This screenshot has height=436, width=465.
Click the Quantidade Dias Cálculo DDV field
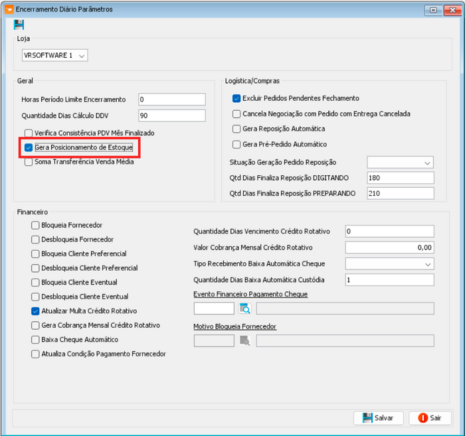point(171,115)
